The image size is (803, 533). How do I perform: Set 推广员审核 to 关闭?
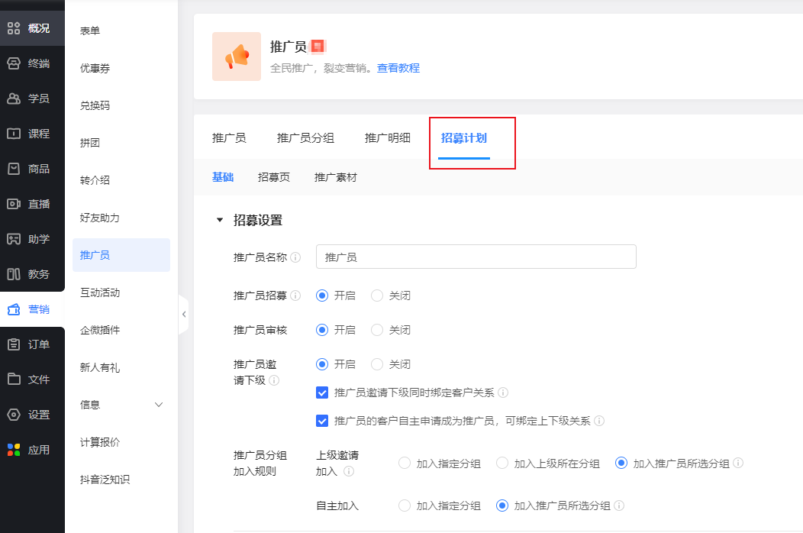(x=377, y=330)
